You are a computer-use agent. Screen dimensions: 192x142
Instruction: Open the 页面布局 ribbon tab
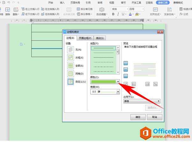point(75,3)
